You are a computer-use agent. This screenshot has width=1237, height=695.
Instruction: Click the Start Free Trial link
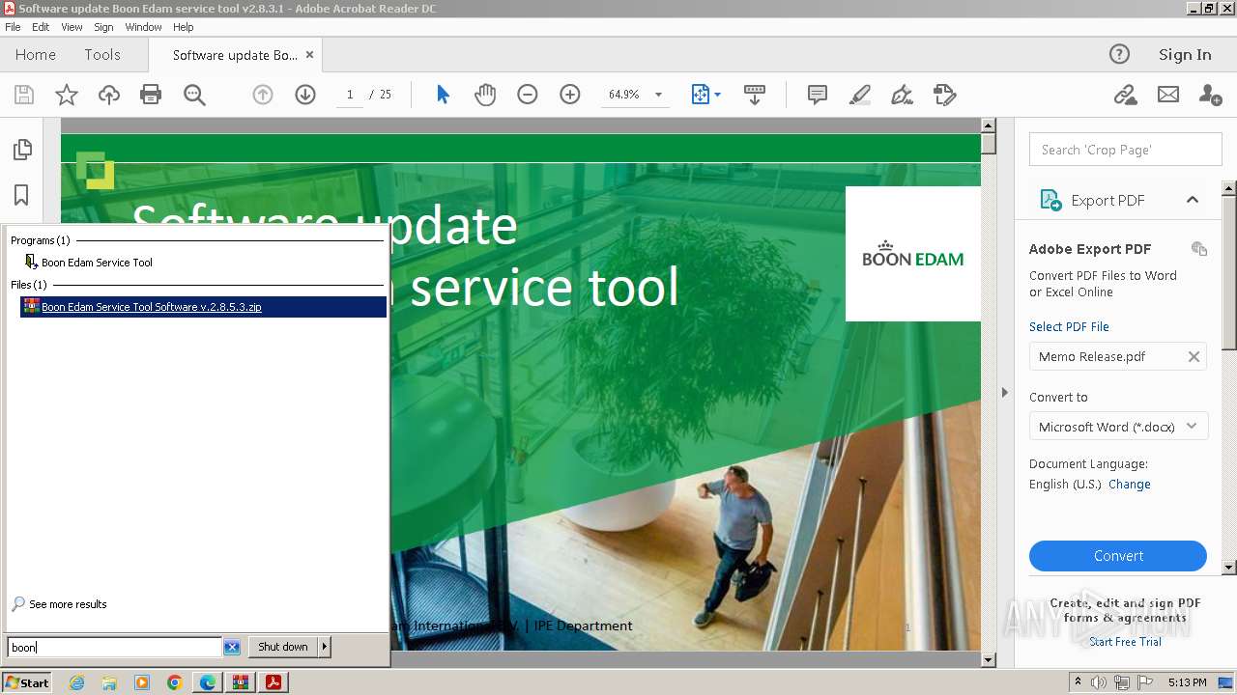1125,642
